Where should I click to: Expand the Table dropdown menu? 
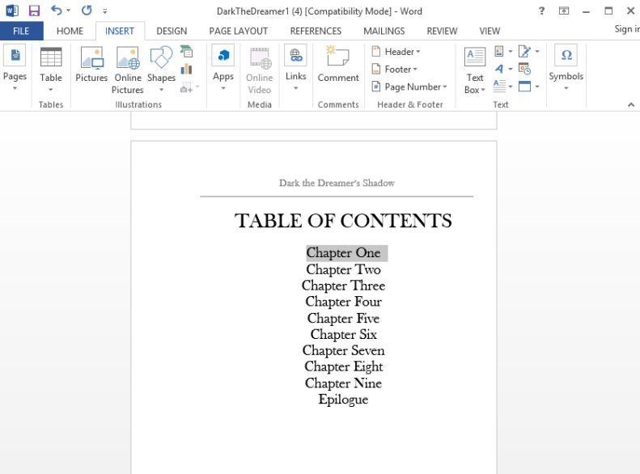click(51, 68)
